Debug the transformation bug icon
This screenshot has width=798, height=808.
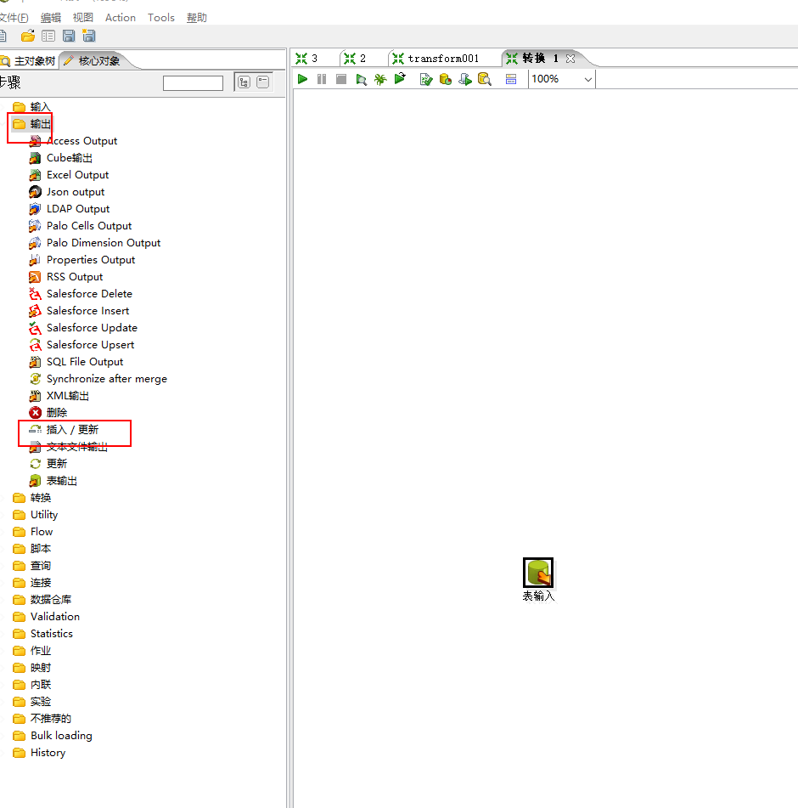[x=380, y=79]
